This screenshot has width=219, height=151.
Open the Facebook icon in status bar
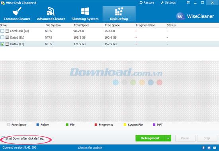[x=203, y=148]
